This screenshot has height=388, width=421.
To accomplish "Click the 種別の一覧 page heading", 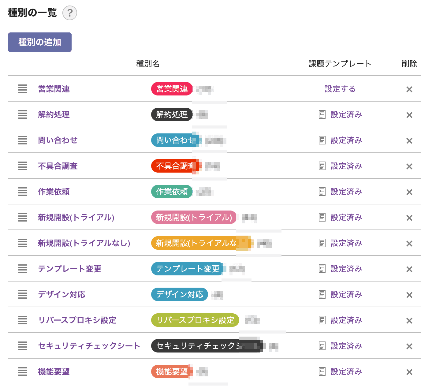I will 32,13.
